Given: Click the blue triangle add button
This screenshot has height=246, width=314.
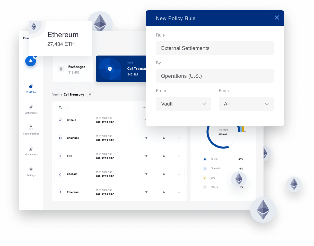Looking at the screenshot, I should pos(31,61).
